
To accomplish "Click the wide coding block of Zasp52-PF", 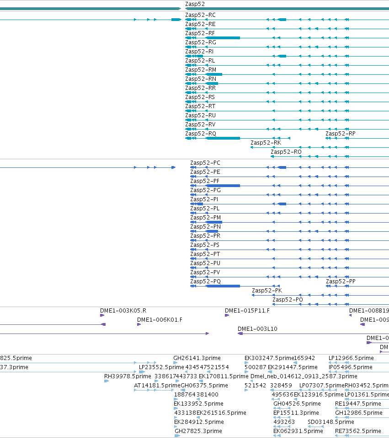I will click(223, 186).
